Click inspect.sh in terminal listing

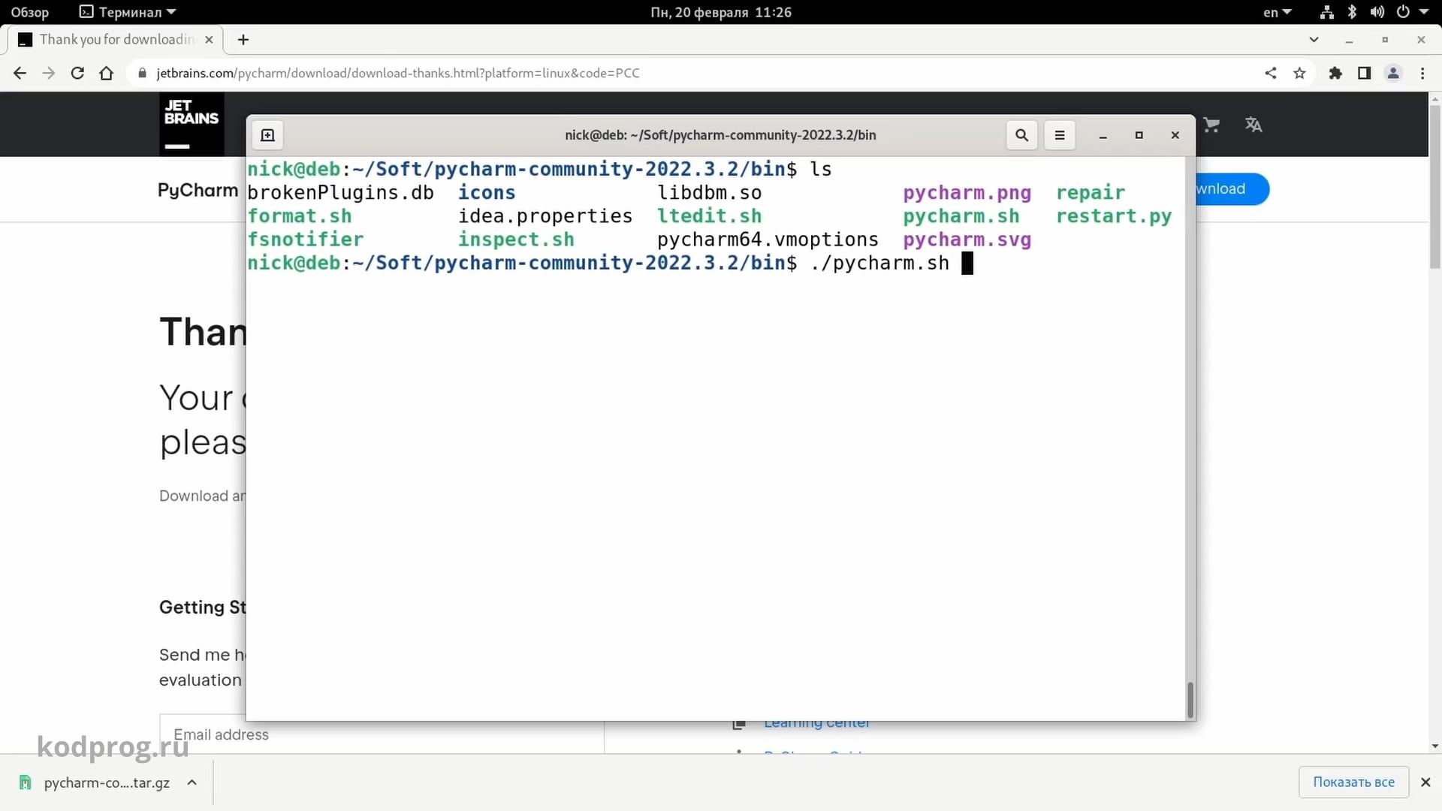click(x=516, y=240)
